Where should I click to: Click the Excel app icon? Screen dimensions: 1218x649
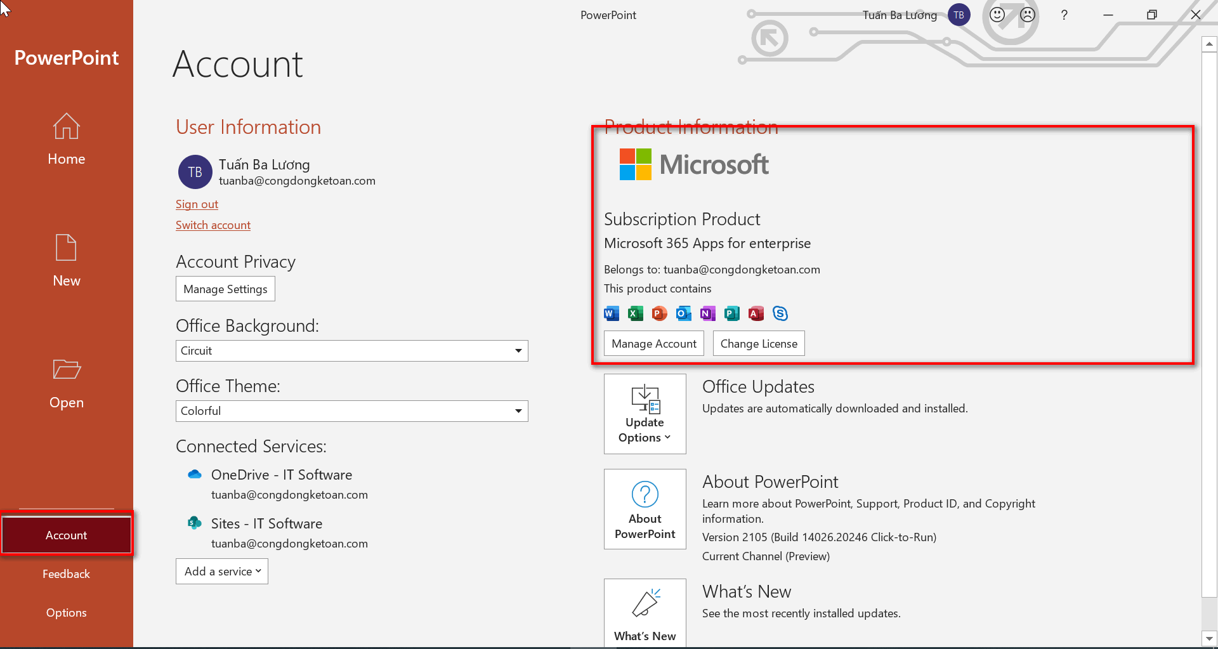(636, 313)
